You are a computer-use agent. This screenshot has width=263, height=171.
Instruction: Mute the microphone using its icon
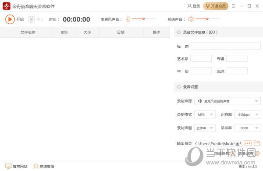128,19
